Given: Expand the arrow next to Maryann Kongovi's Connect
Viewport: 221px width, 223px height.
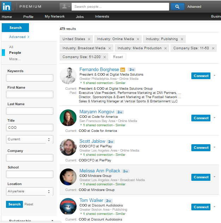Looking at the screenshot, I should click(214, 118).
